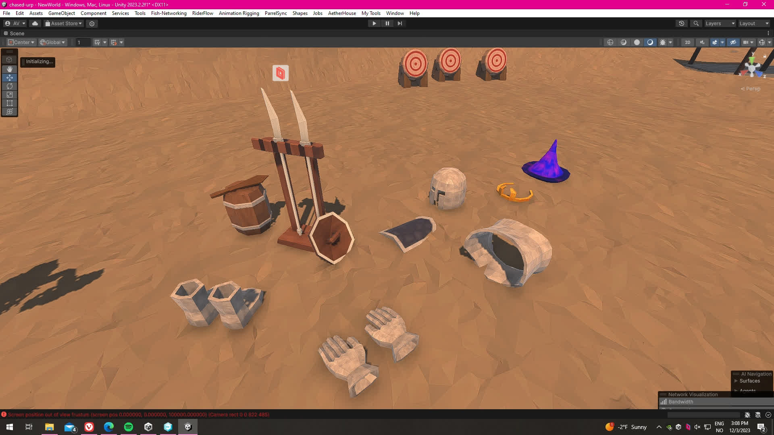Open the Undo History icon
This screenshot has width=774, height=435.
681,23
